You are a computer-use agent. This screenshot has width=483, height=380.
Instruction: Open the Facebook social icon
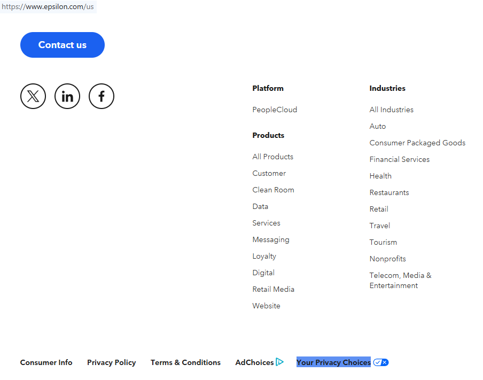point(102,96)
